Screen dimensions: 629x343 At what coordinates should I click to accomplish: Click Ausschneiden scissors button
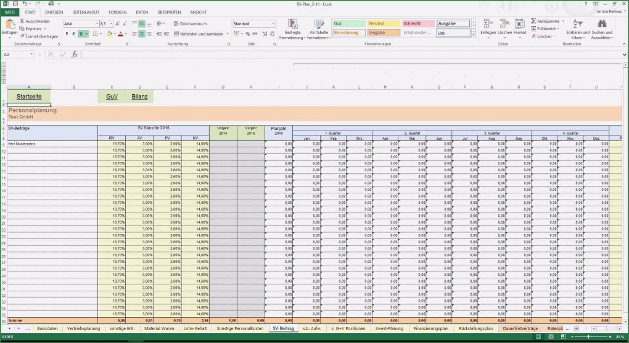[x=35, y=21]
